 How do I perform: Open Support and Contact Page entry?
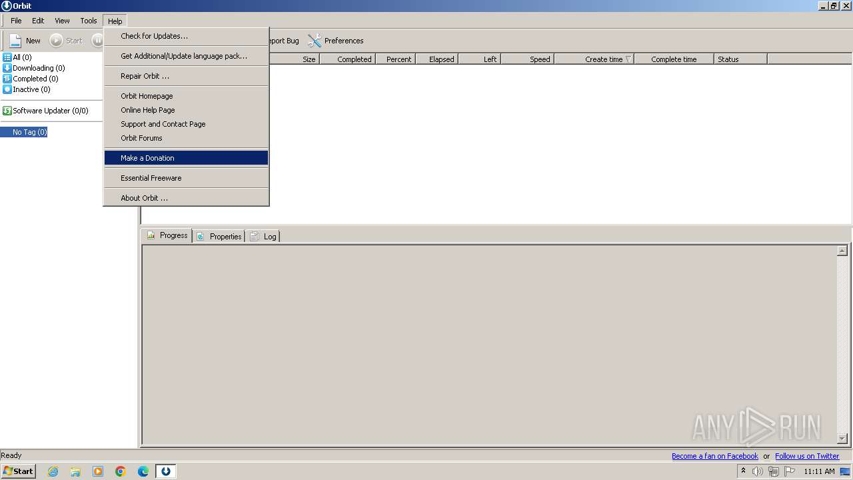186,124
